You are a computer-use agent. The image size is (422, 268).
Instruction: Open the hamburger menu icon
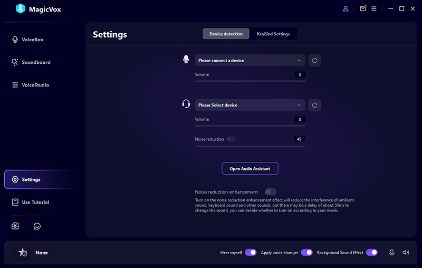pos(374,8)
